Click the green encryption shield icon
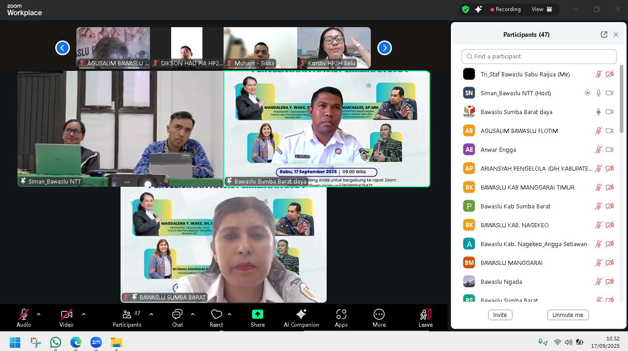This screenshot has height=351, width=628. click(x=466, y=9)
